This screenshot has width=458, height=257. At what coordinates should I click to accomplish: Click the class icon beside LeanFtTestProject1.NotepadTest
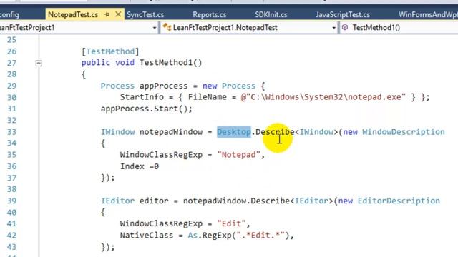(167, 27)
